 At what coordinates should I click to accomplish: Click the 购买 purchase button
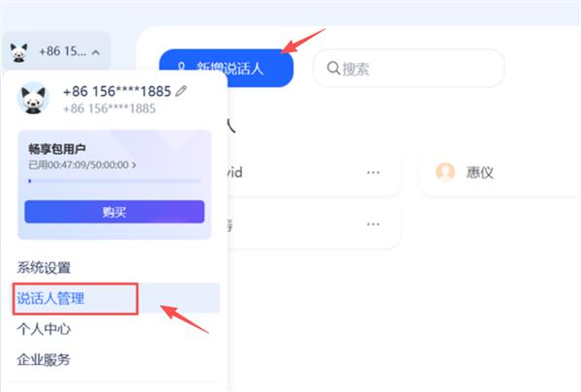[114, 212]
